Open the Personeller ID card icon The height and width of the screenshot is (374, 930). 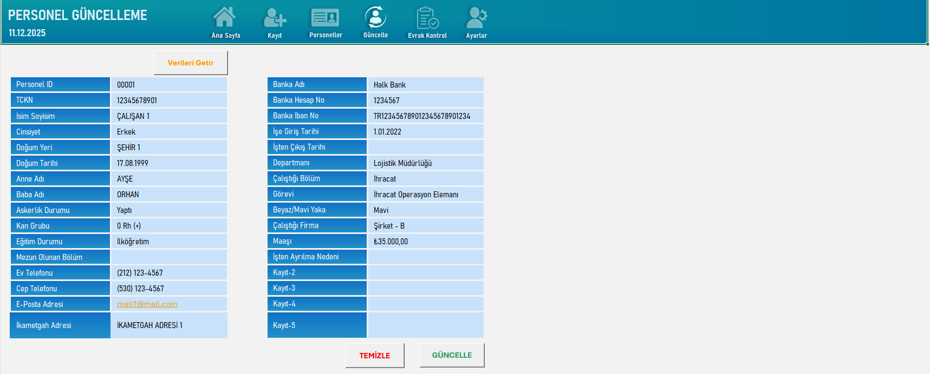point(325,18)
